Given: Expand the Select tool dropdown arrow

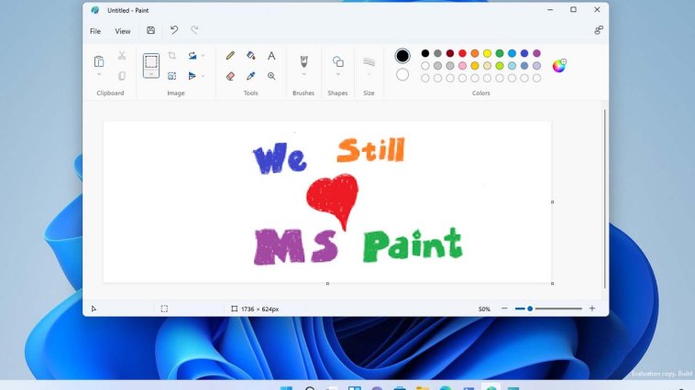Looking at the screenshot, I should pos(151,74).
